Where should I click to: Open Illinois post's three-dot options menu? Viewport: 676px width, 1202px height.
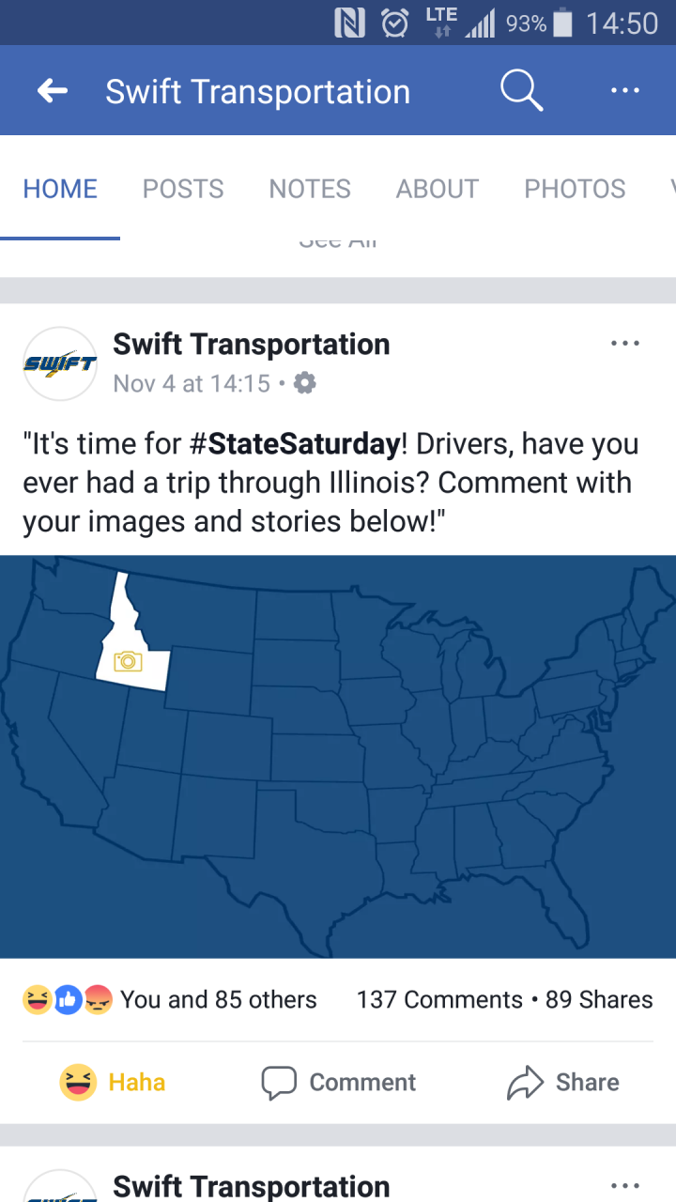(624, 344)
